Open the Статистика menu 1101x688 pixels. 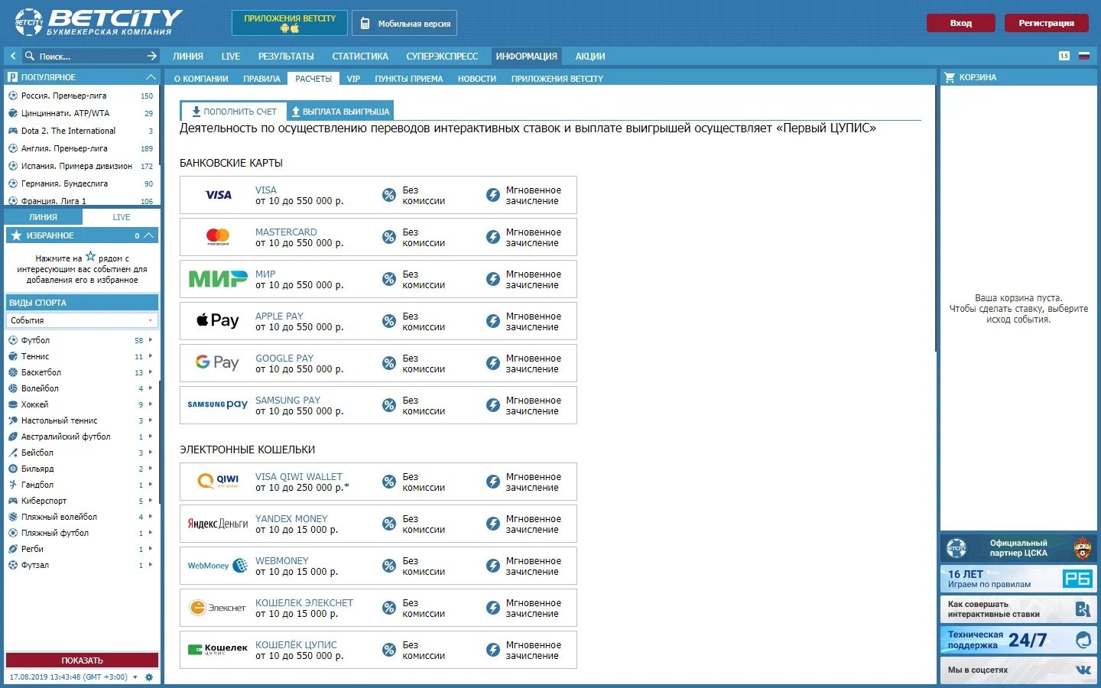(360, 56)
